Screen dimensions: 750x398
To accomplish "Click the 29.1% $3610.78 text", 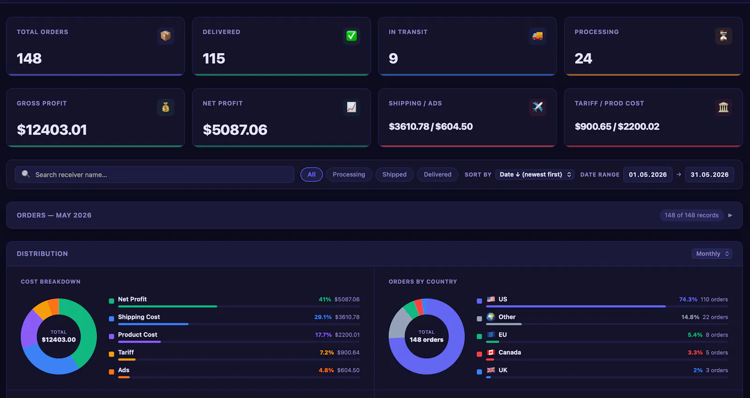I will [x=337, y=317].
